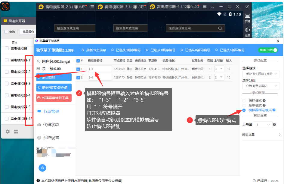This screenshot has width=284, height=184.
Task: Click search field in 雷电模拟器-3 window
Action: pyautogui.click(x=131, y=28)
